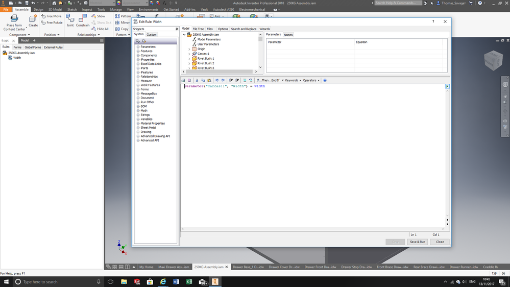Click the model tree horizontal scrollbar
This screenshot has width=510, height=287.
[x=220, y=71]
